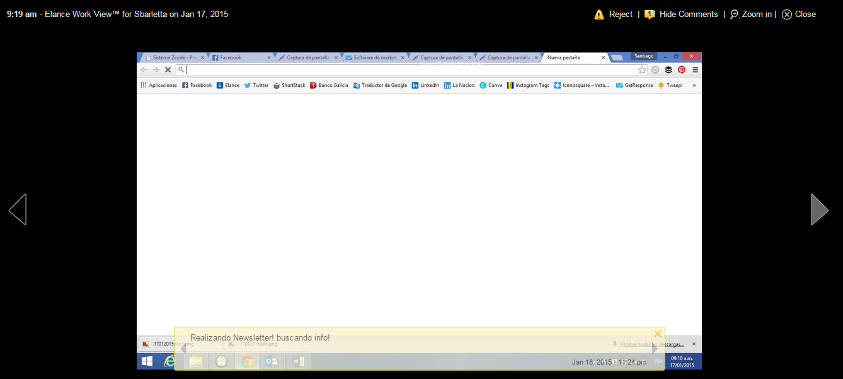This screenshot has height=379, width=843.
Task: Click the browser Forward arrow
Action: click(x=156, y=70)
